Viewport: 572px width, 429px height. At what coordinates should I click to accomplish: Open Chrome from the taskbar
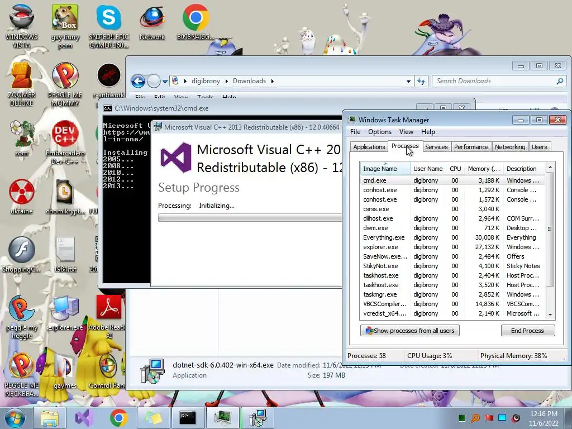(119, 418)
